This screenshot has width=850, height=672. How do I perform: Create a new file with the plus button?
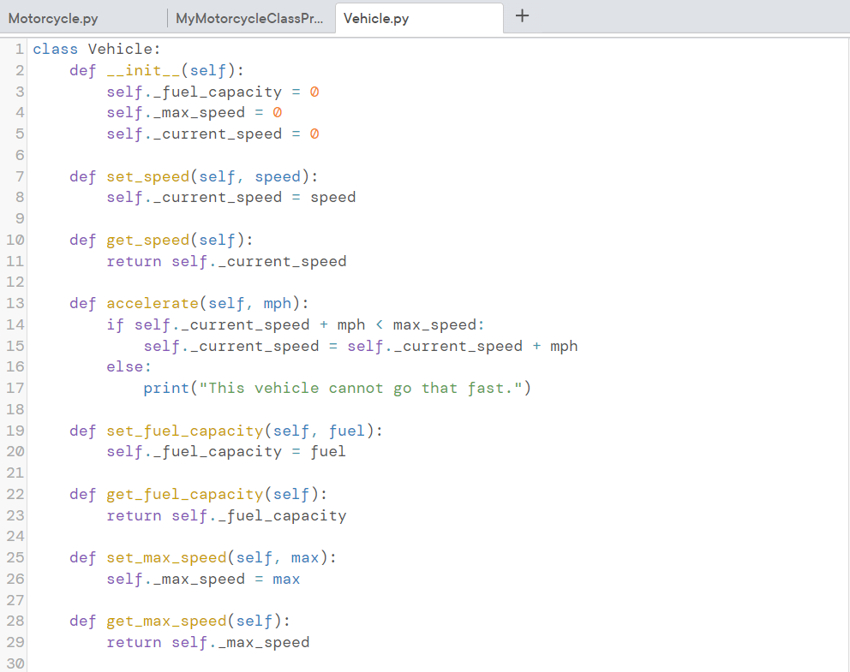click(x=522, y=15)
